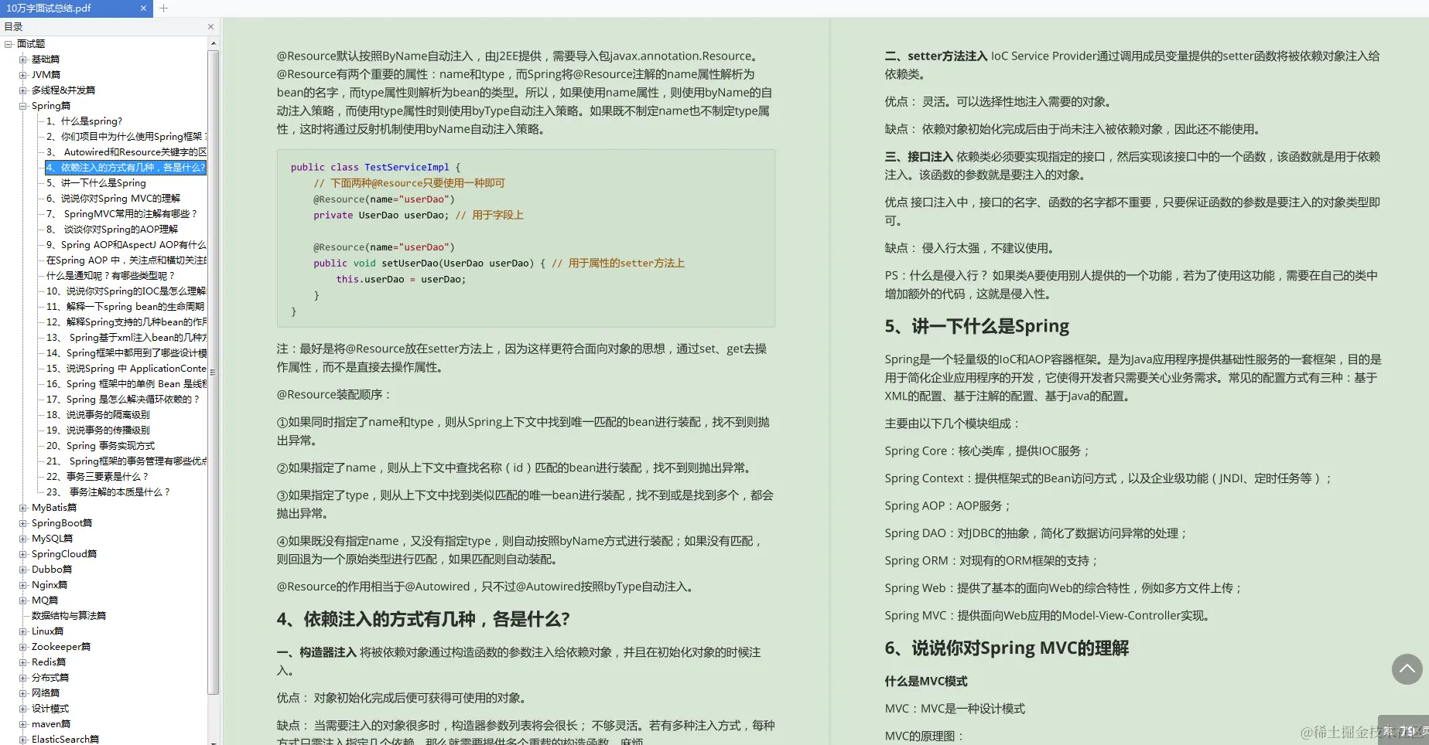Expand 多线程&并发篇 using its plus box

(x=22, y=90)
